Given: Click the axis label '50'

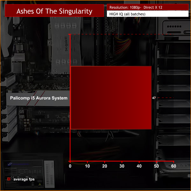Looking at the screenshot, I should coord(156,166).
